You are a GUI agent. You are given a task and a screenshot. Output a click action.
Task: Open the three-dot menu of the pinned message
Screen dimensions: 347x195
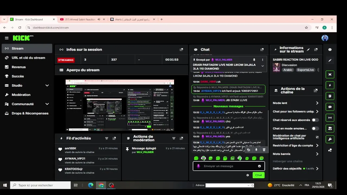pos(262,60)
